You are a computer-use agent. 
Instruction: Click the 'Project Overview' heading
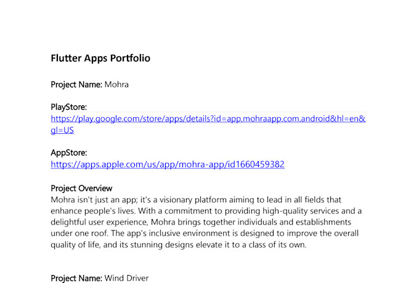[81, 188]
